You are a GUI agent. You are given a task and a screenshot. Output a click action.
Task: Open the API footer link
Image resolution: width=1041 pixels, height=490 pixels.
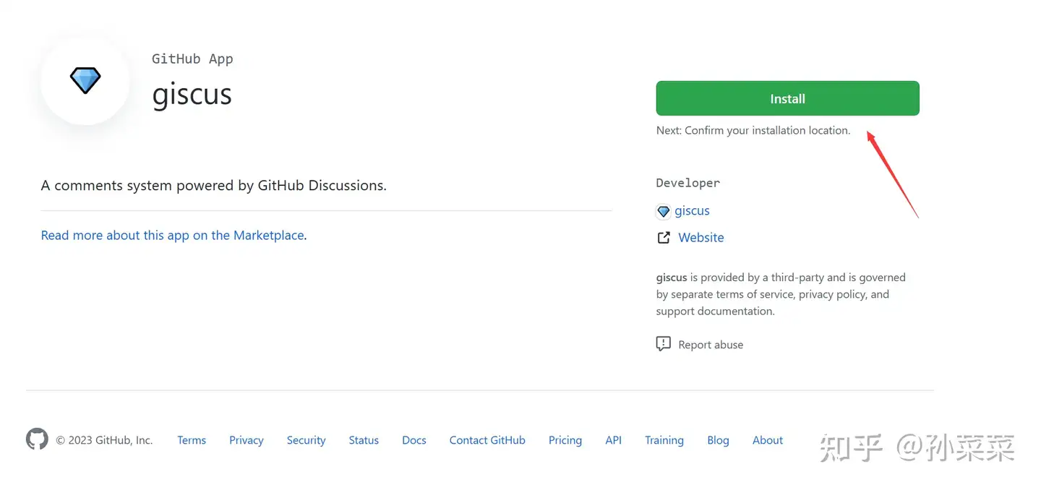click(x=613, y=440)
